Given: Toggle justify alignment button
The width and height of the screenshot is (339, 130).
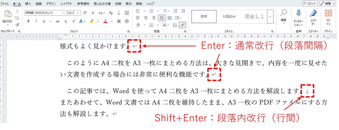Looking at the screenshot, I should point(162,18).
